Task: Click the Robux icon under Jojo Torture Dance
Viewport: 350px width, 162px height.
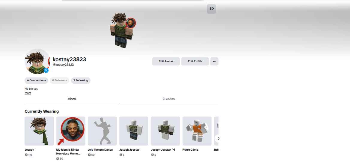Action: click(x=89, y=155)
